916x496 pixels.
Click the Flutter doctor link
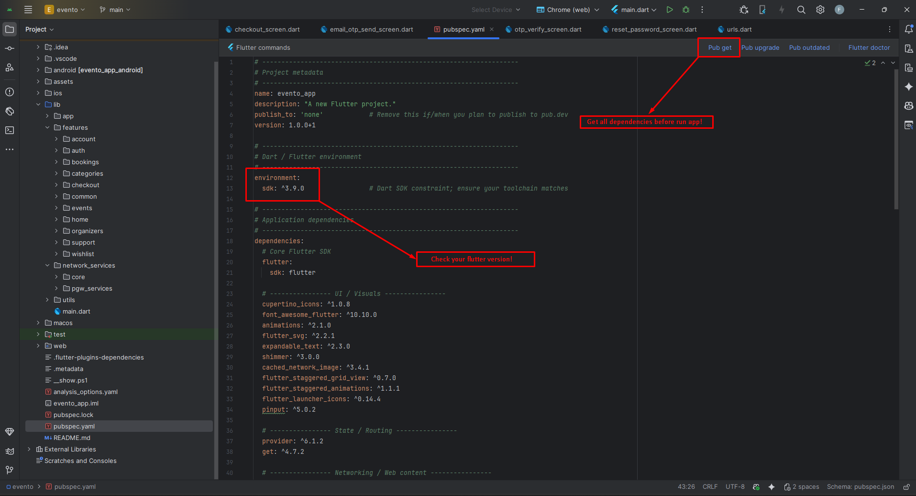pyautogui.click(x=869, y=47)
